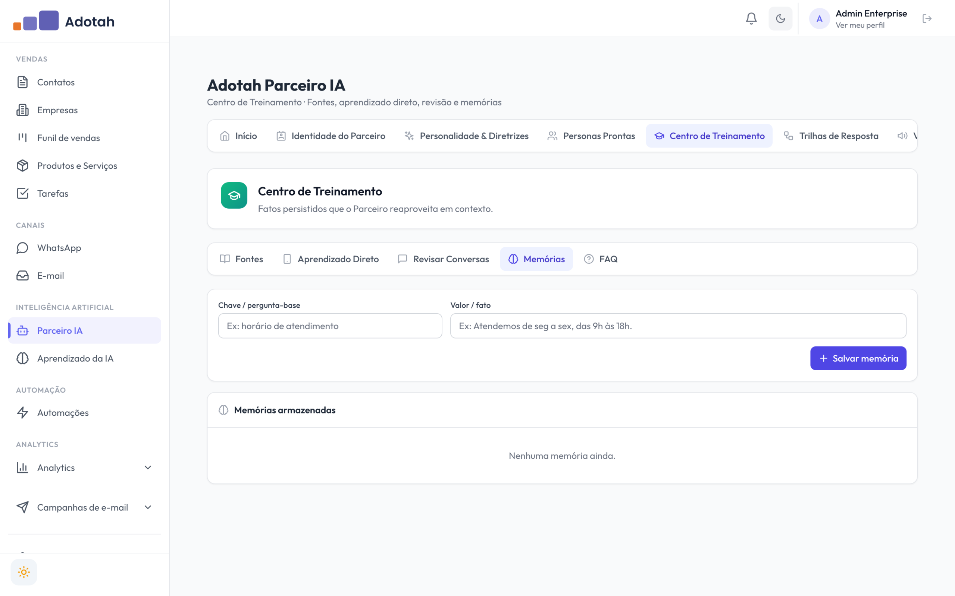The width and height of the screenshot is (955, 596).
Task: Select Parceiro IA sidebar item
Action: pos(84,330)
